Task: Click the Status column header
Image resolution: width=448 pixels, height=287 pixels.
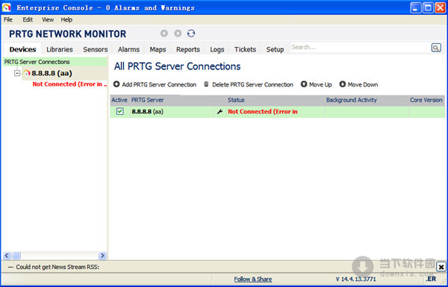Action: [x=236, y=100]
